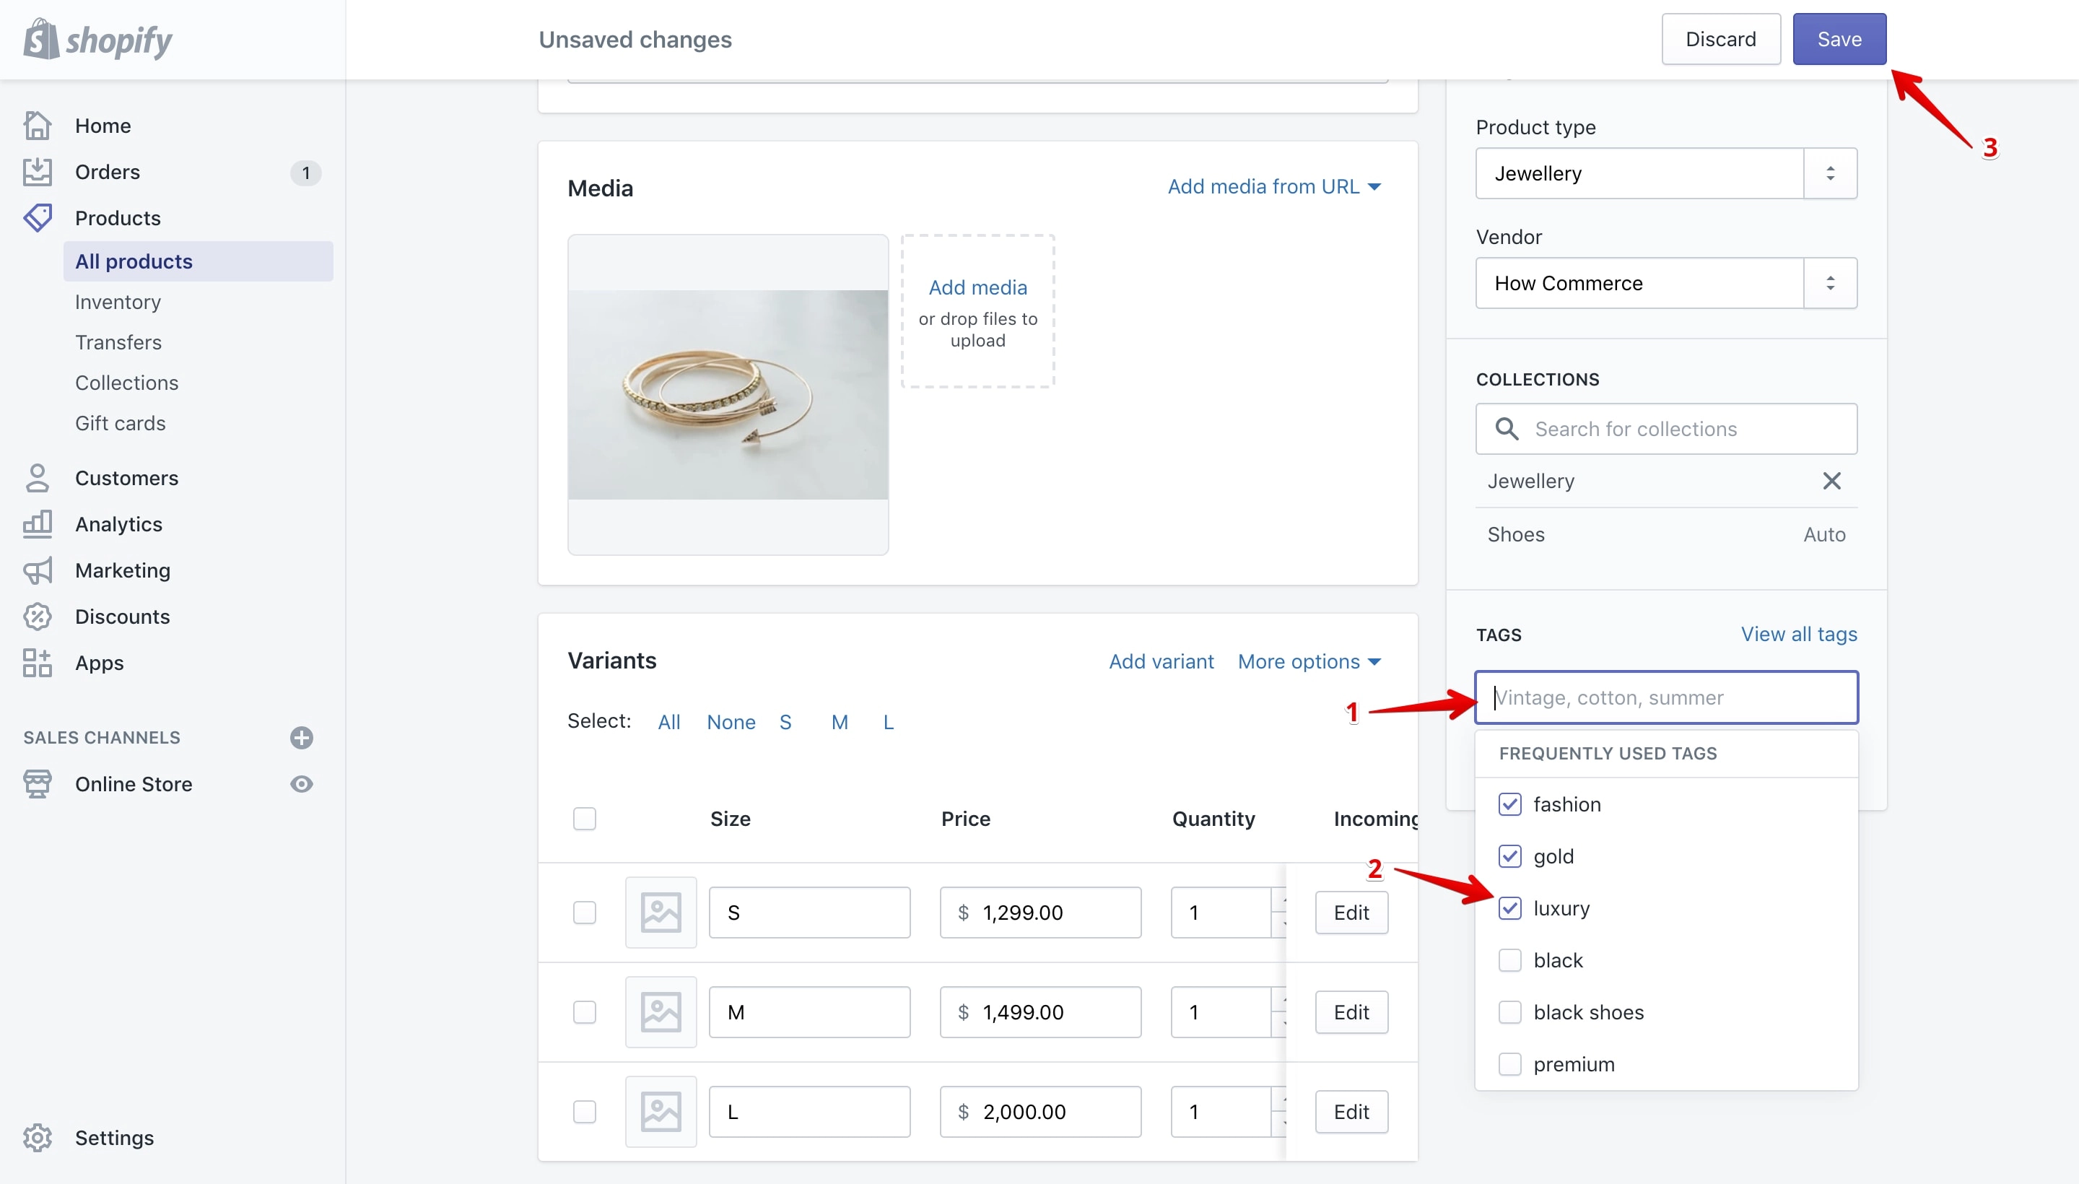
Task: Select the M variant checkbox
Action: pyautogui.click(x=585, y=1012)
